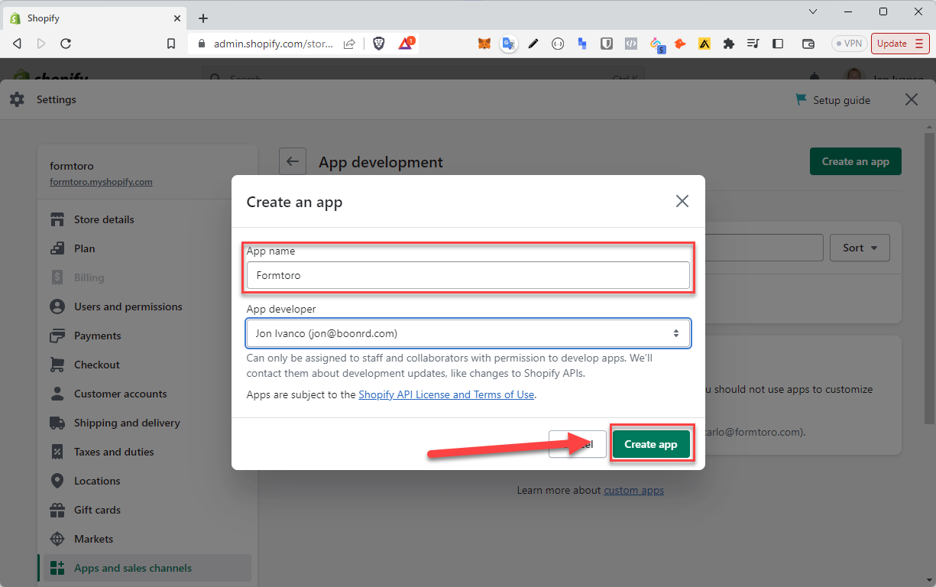Image resolution: width=936 pixels, height=587 pixels.
Task: Close the Shopify tab
Action: 177,18
